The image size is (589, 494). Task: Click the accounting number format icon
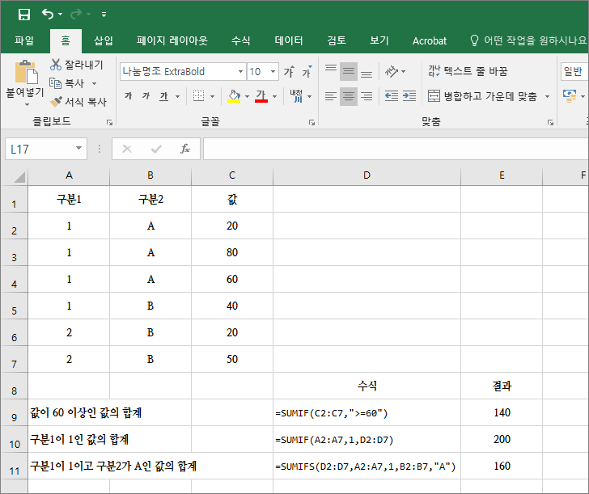coord(570,96)
